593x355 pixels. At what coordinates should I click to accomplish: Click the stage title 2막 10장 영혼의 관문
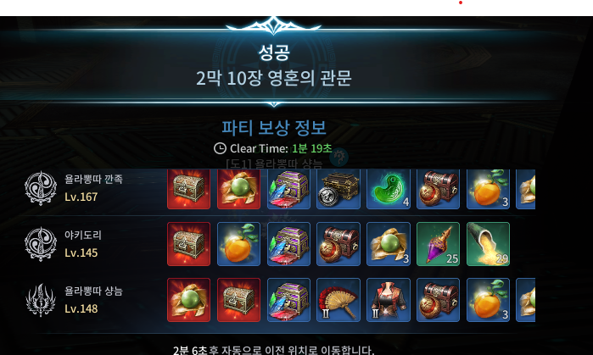[x=274, y=78]
